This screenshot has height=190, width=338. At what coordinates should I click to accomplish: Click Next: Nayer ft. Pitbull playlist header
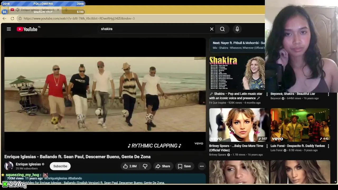pos(238,43)
